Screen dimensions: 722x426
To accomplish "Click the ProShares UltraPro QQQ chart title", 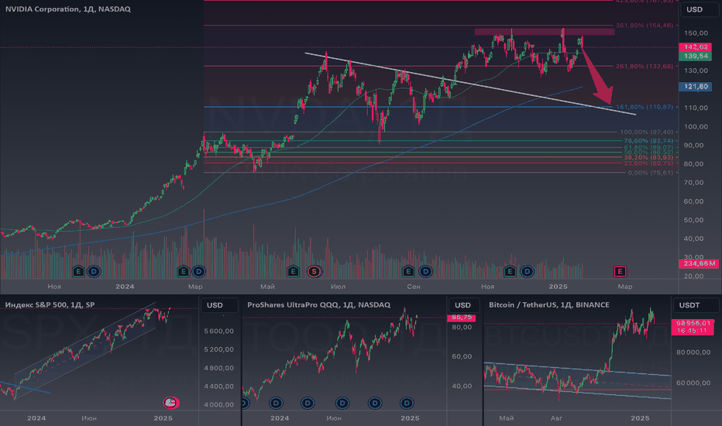I will coord(318,304).
